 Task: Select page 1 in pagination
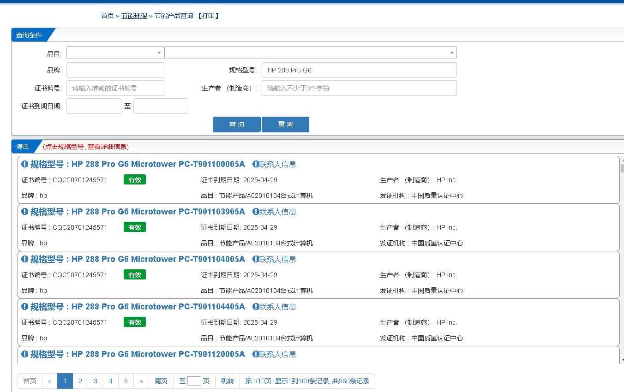pyautogui.click(x=65, y=381)
